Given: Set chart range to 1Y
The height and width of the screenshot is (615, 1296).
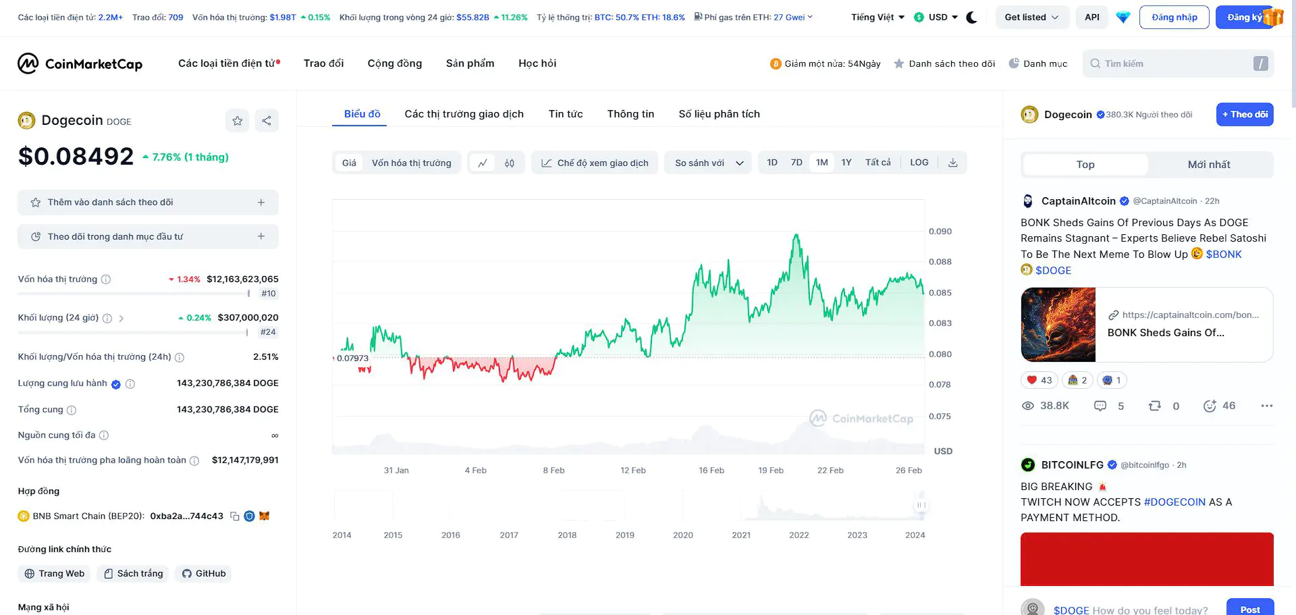Looking at the screenshot, I should pyautogui.click(x=846, y=163).
